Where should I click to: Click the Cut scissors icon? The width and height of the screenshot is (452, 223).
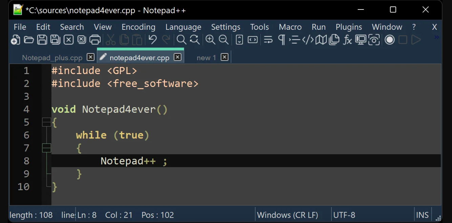coord(111,40)
